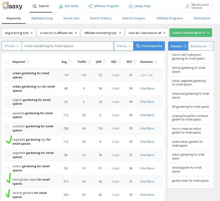
Task: Click .net domain for urban gardening row
Action: 150,75
